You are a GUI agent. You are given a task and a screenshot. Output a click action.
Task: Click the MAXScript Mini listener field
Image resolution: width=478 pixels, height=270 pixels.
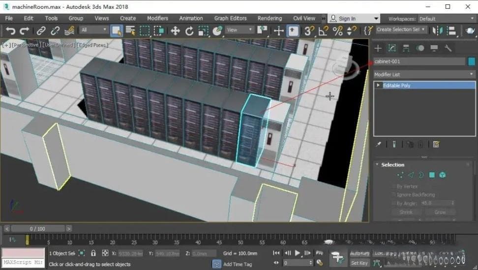[x=23, y=263]
